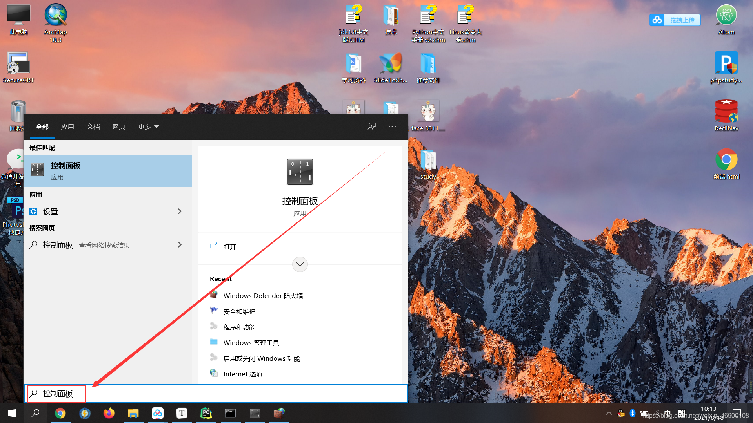Expand the 控制面板 web search result arrow
Screen dimensions: 753x423
point(180,245)
